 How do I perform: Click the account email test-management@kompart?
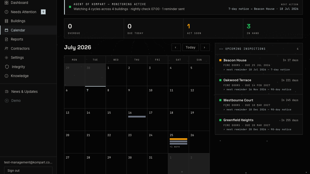(x=28, y=162)
